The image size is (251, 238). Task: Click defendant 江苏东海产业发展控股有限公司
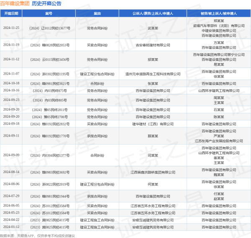pos(218,141)
